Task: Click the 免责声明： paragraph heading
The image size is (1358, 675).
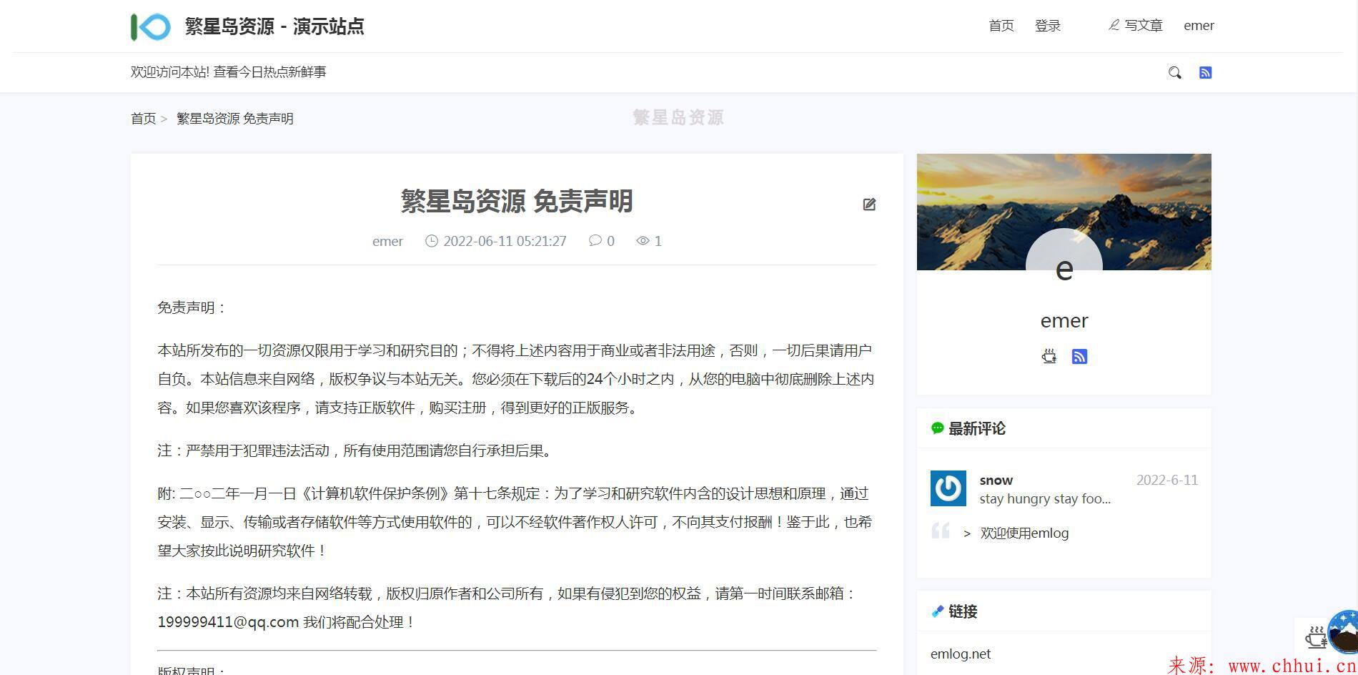Action: pyautogui.click(x=192, y=307)
